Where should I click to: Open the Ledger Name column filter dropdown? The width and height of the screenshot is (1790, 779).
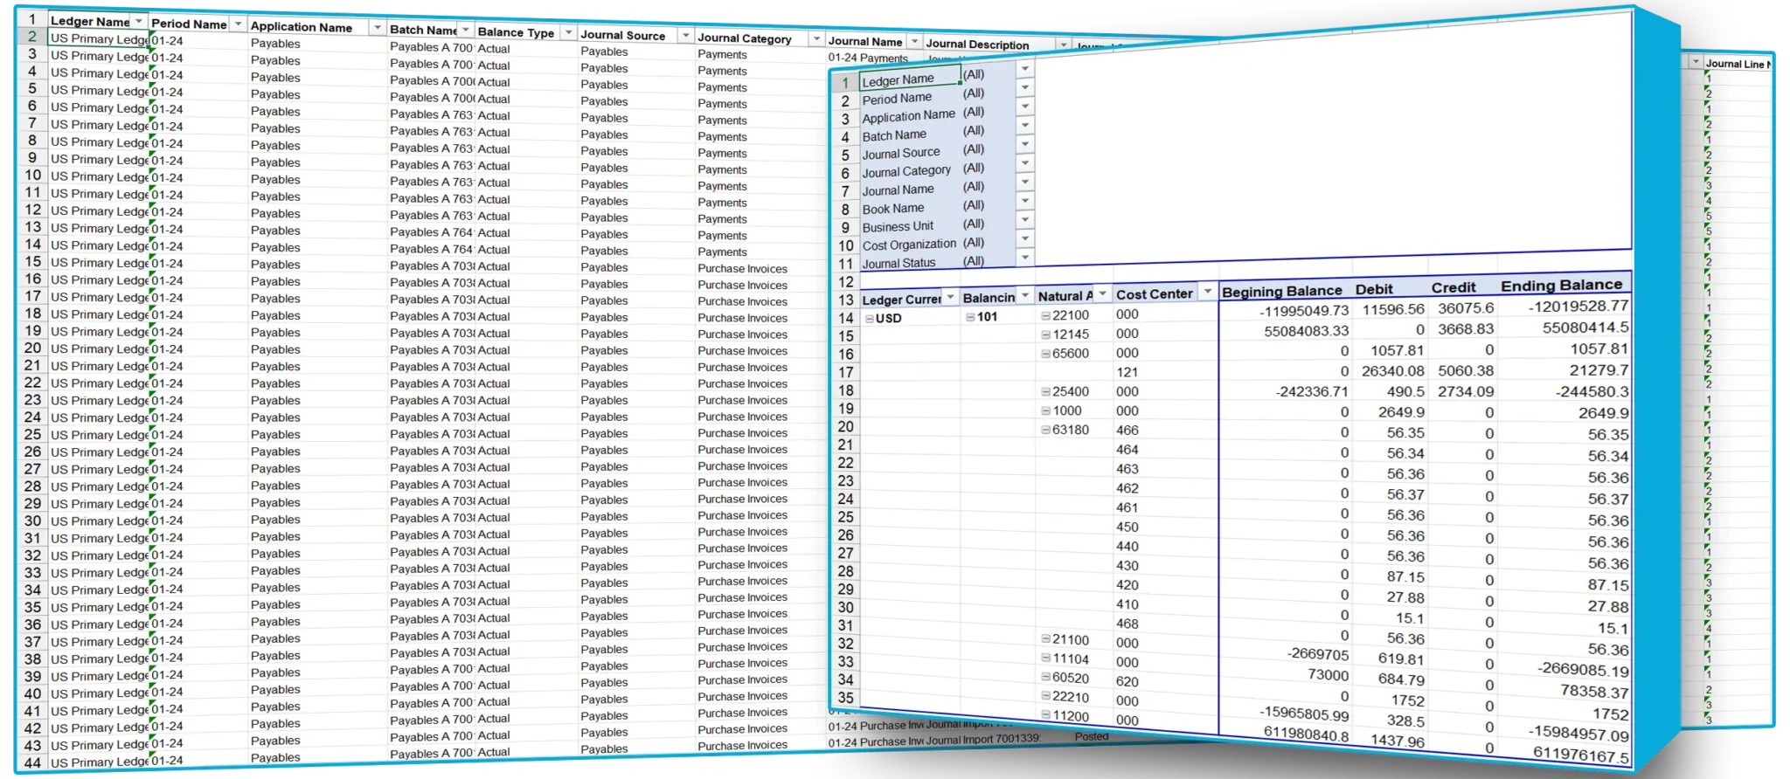pos(138,22)
